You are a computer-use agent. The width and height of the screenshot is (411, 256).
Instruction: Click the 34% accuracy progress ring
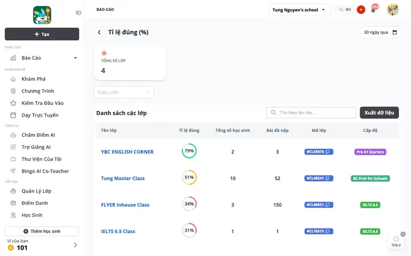pyautogui.click(x=189, y=204)
